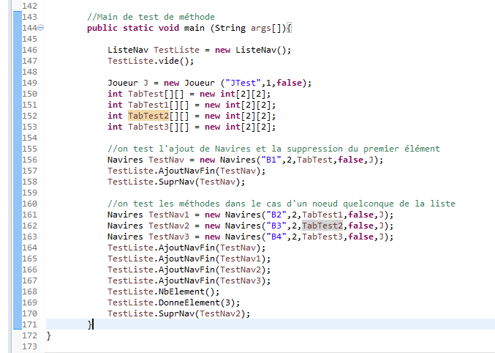Click the string literal "B3"
The image size is (495, 353).
pos(276,226)
